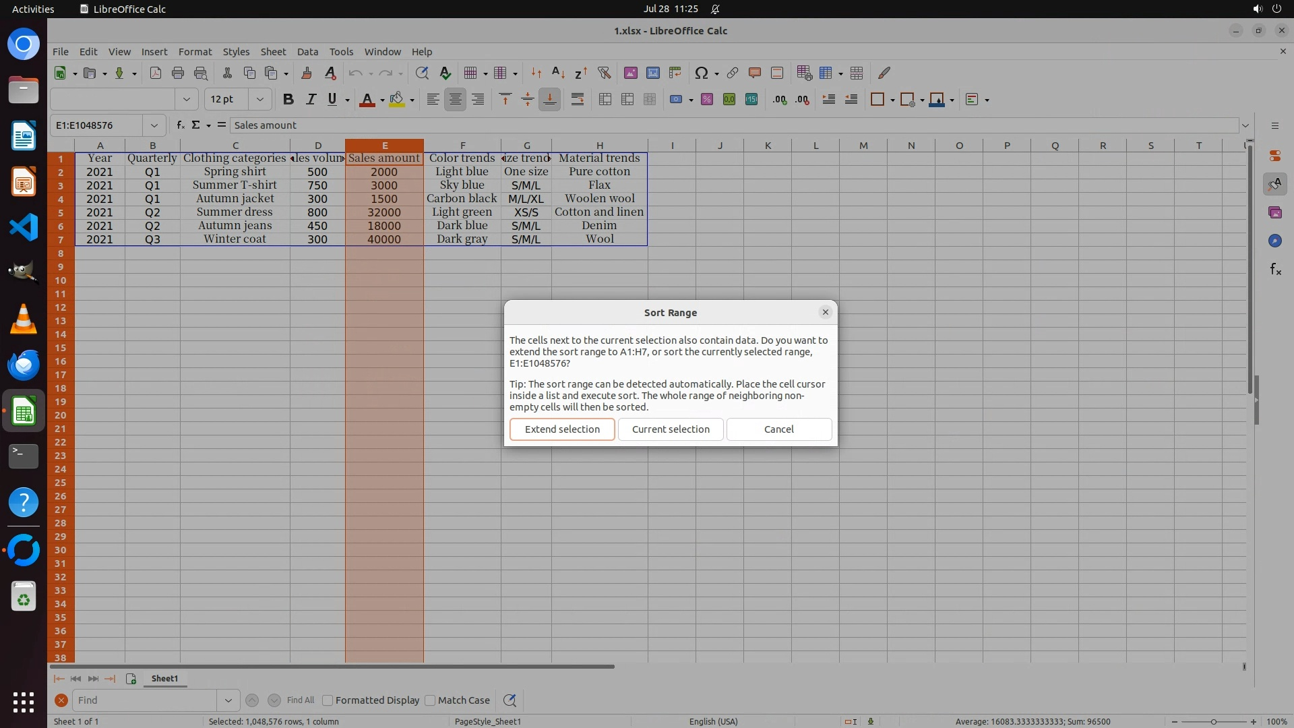Image resolution: width=1294 pixels, height=728 pixels.
Task: Open the Name Box dropdown arrow
Action: (x=154, y=125)
